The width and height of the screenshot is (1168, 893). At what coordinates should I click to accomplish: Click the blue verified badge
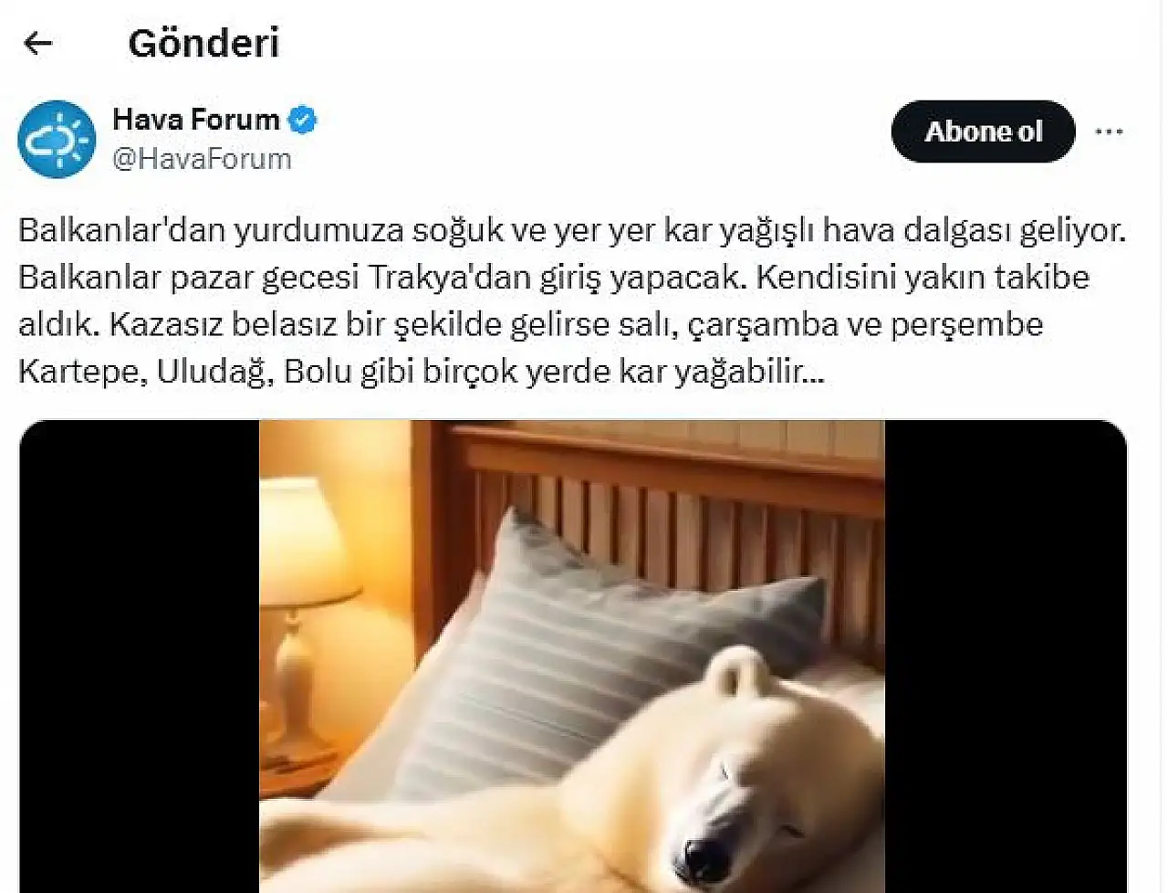point(302,119)
